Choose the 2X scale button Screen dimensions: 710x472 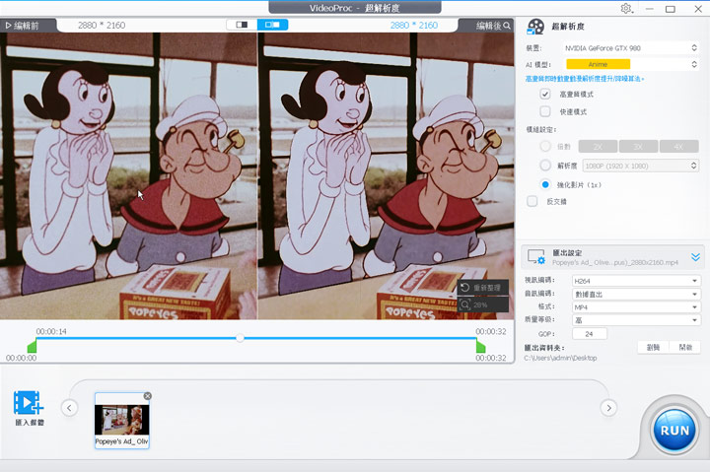point(598,147)
